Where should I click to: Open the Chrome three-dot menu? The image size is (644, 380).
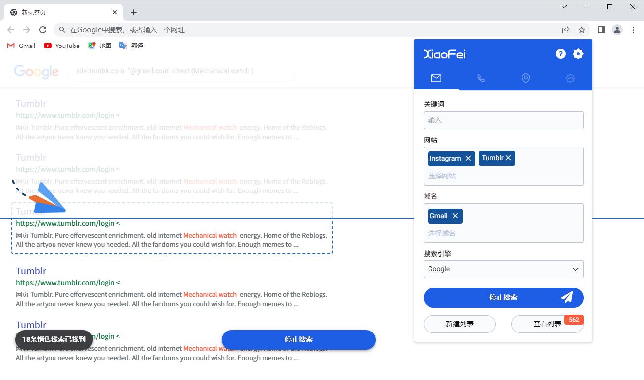(633, 30)
